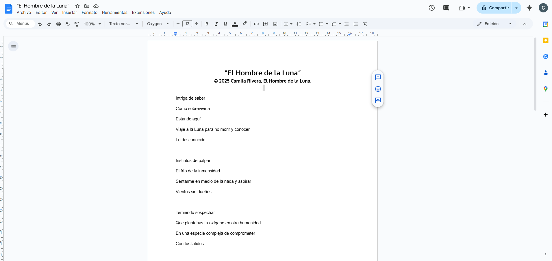This screenshot has width=552, height=261.
Task: Show document outline tabs button
Action: 13,46
